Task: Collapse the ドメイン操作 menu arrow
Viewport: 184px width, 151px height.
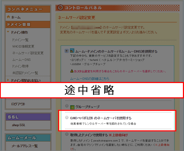Action: pyautogui.click(x=8, y=32)
